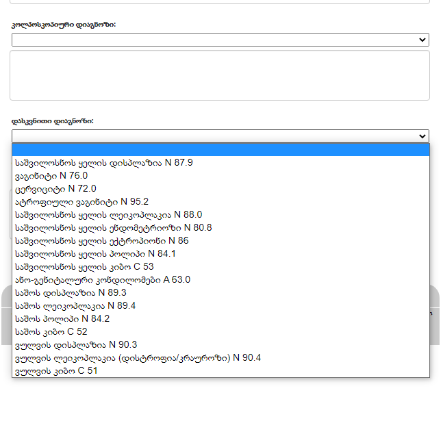This screenshot has width=443, height=421.
Task: Select the blank highlighted option
Action: [220, 150]
